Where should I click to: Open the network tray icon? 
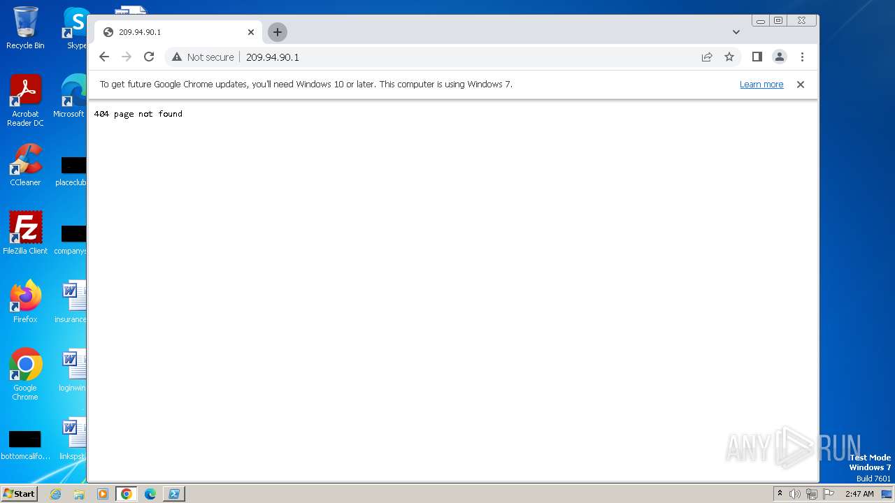[x=812, y=494]
